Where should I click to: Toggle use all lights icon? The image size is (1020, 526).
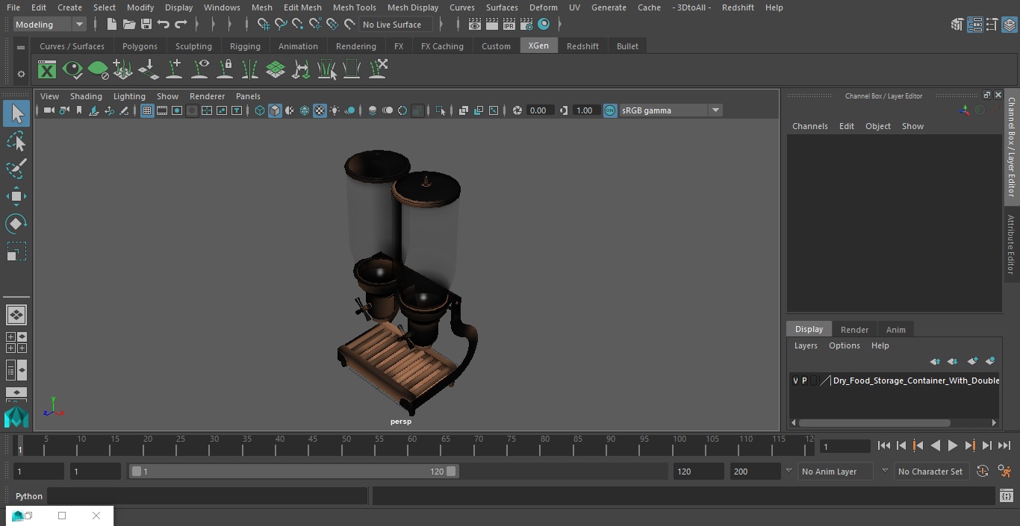335,110
